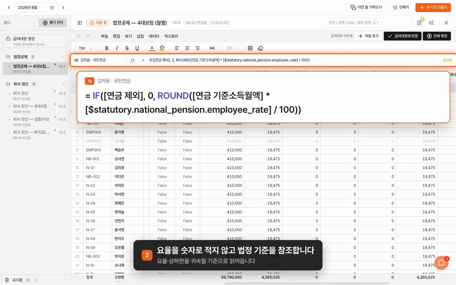
Task: Click the 사용 중 status badge
Action: pyautogui.click(x=98, y=23)
